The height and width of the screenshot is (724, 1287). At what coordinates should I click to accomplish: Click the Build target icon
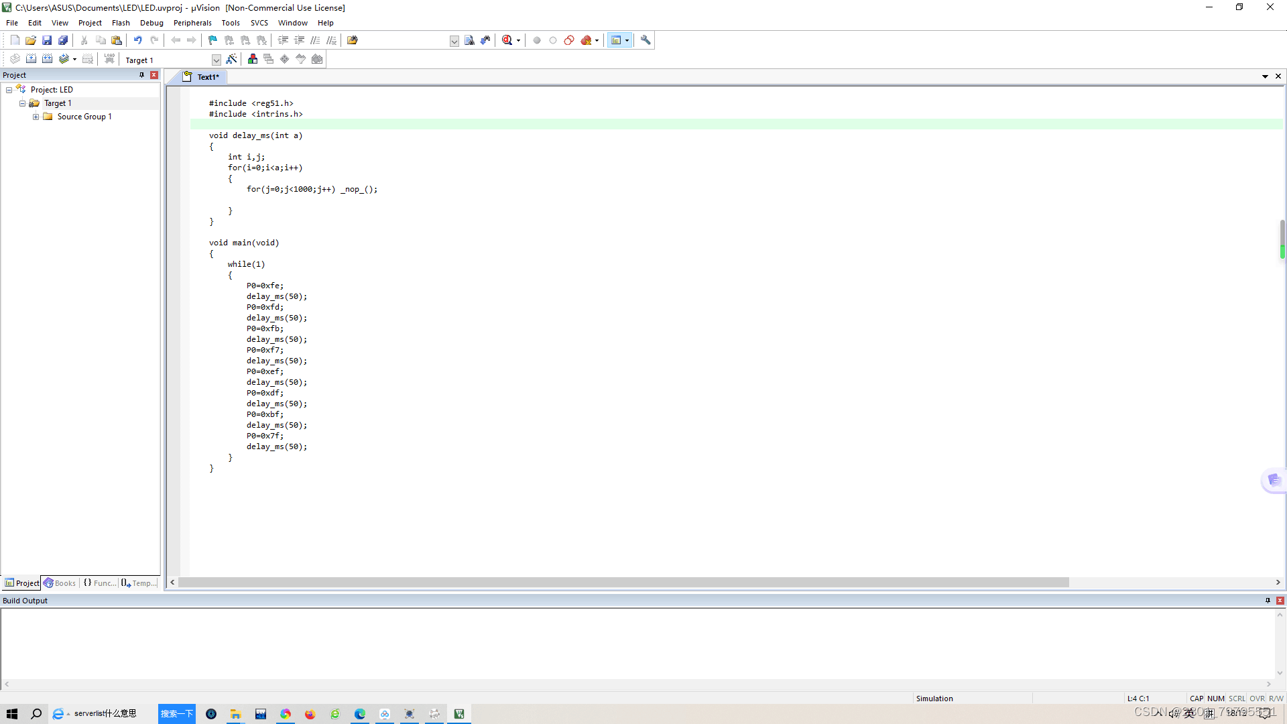tap(31, 59)
